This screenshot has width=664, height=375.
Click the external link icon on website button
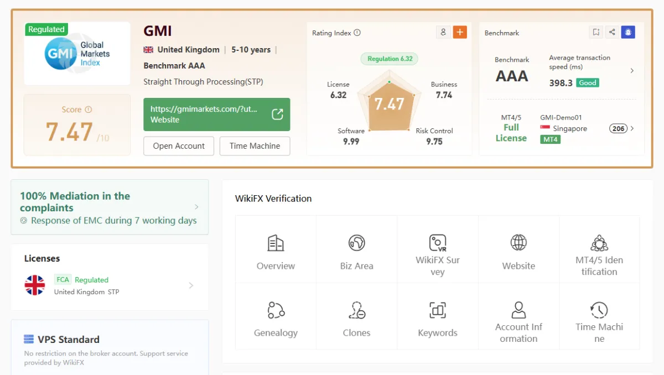coord(277,114)
